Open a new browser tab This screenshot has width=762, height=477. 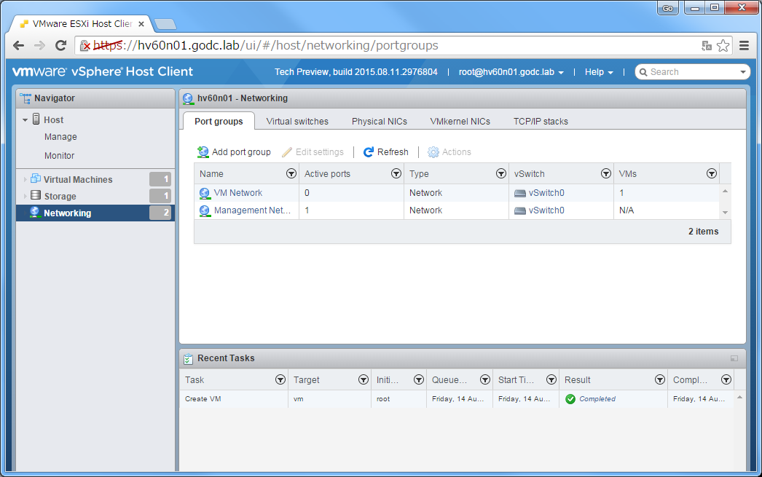165,24
